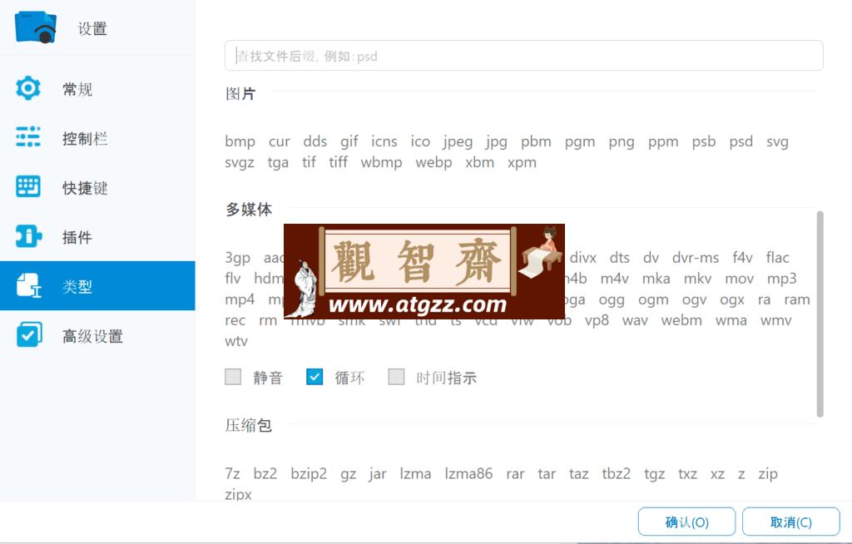
Task: Enable the 静音 checkbox
Action: 233,377
